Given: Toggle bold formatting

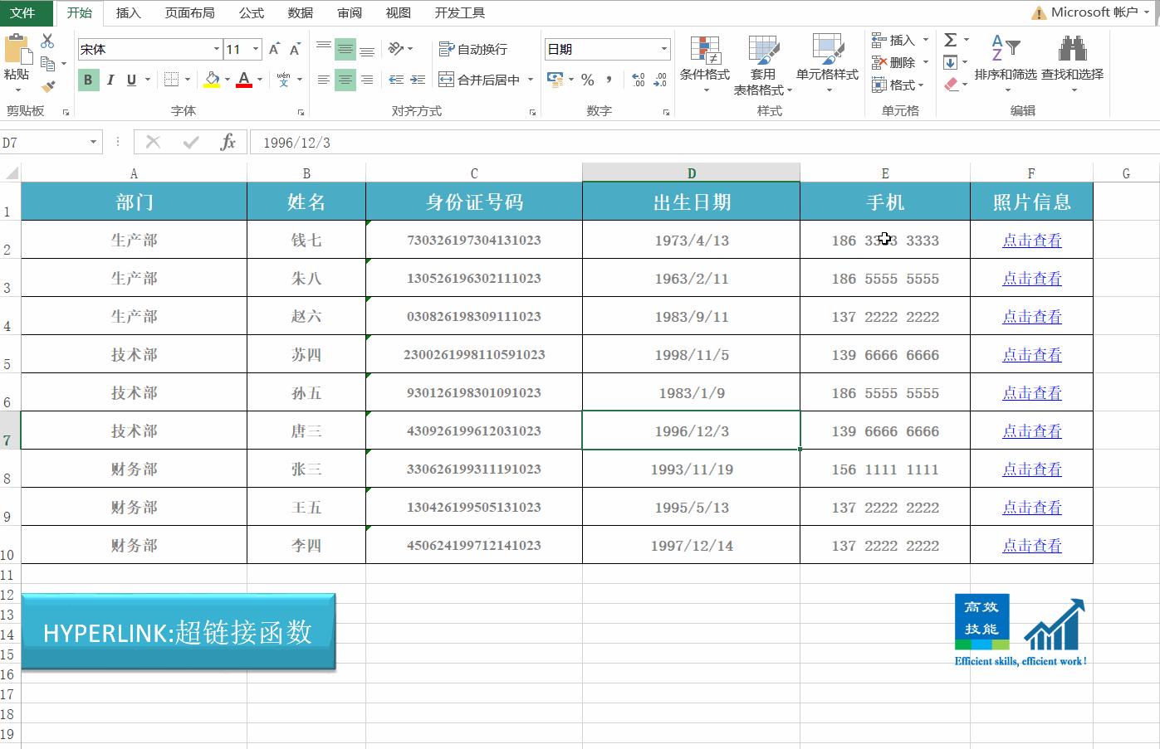Looking at the screenshot, I should (x=87, y=80).
